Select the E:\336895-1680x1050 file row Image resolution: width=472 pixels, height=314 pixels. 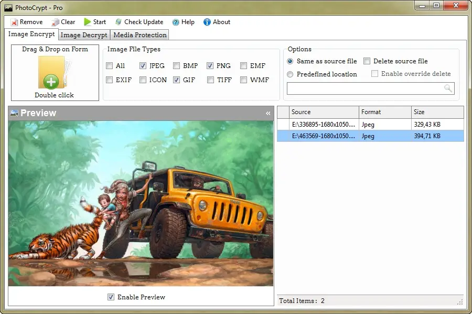(370, 125)
